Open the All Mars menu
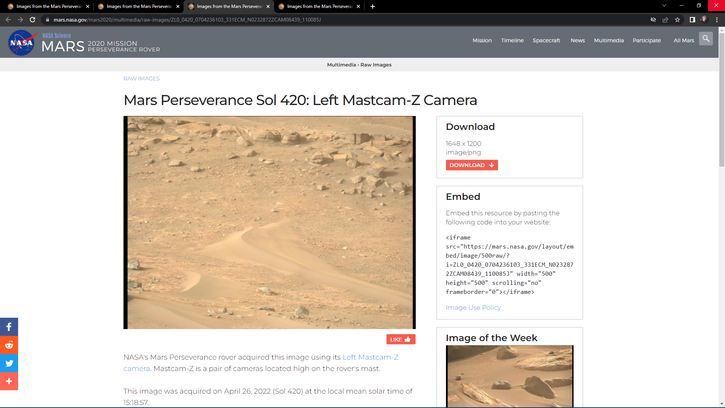This screenshot has height=408, width=725. (x=683, y=40)
